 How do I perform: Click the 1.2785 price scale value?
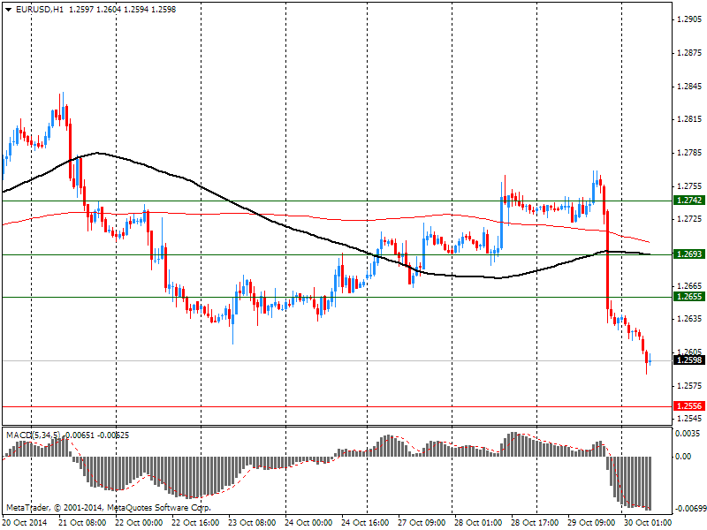(690, 153)
